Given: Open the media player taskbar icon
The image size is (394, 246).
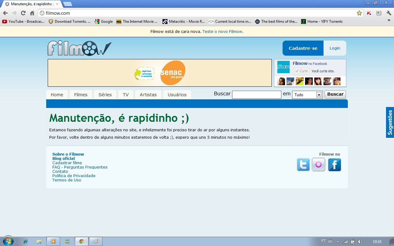Looking at the screenshot, I should coord(53,241).
